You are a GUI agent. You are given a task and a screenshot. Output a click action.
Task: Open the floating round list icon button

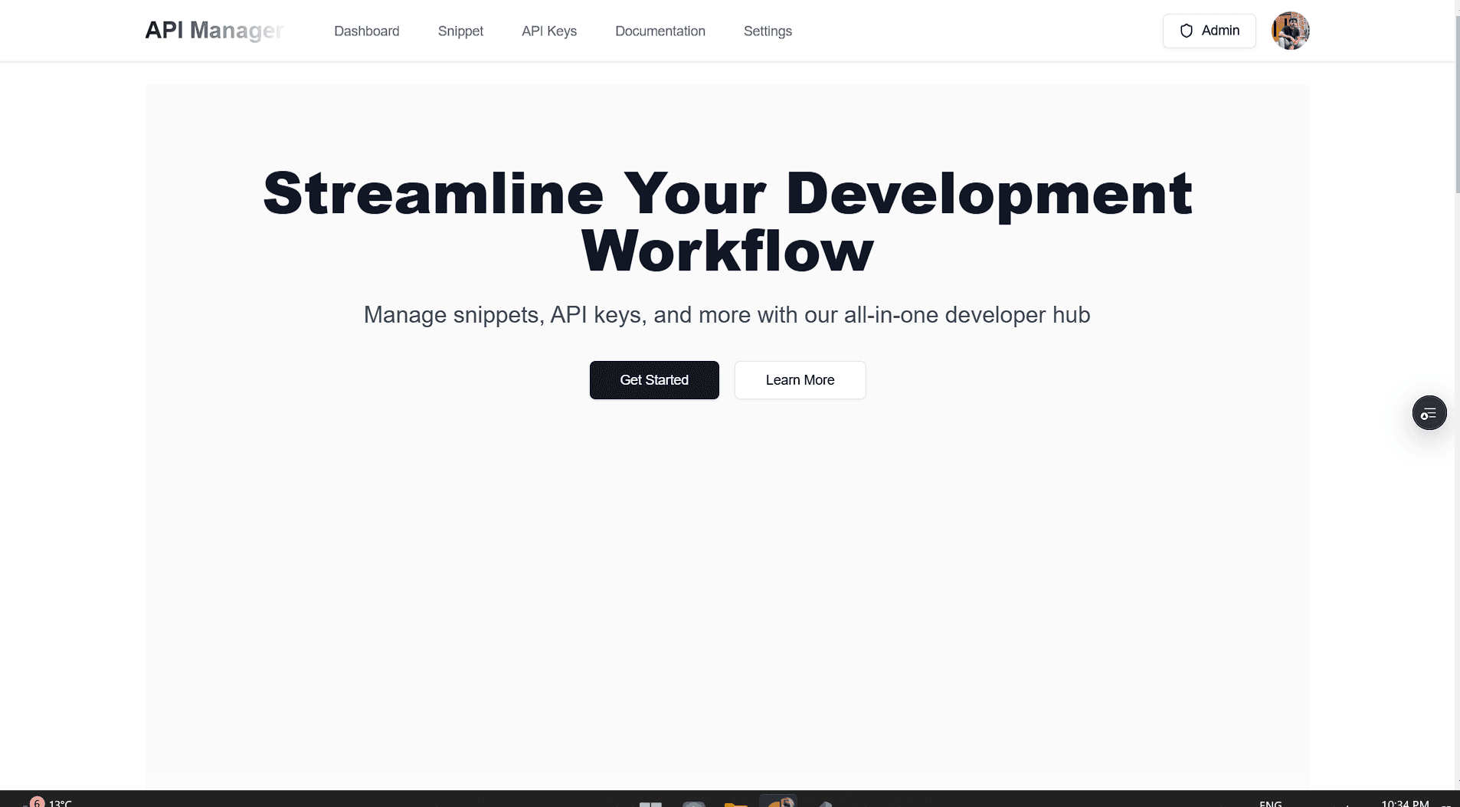(x=1429, y=413)
